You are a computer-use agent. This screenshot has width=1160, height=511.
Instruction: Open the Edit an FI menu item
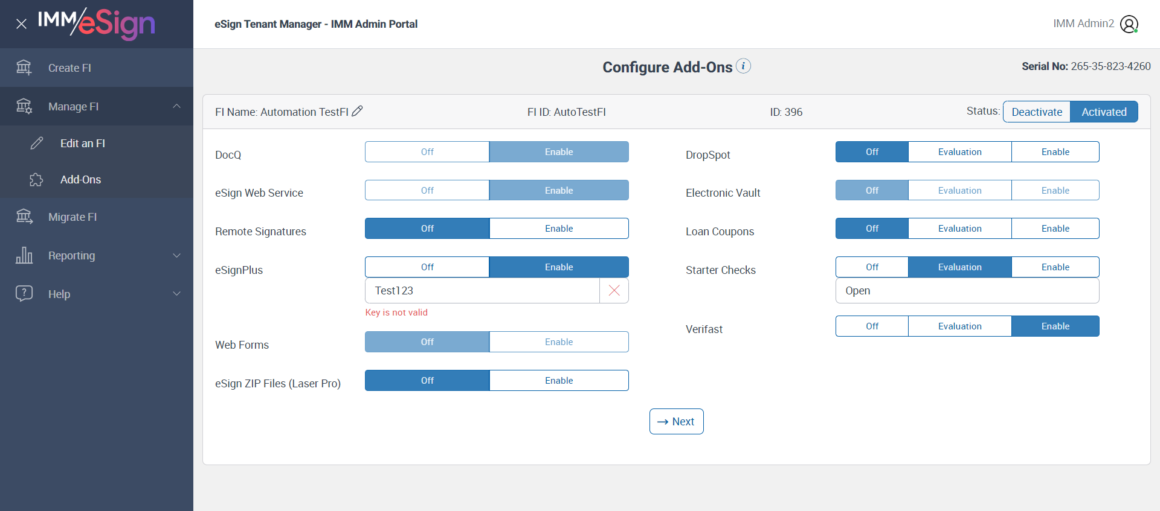click(x=83, y=144)
